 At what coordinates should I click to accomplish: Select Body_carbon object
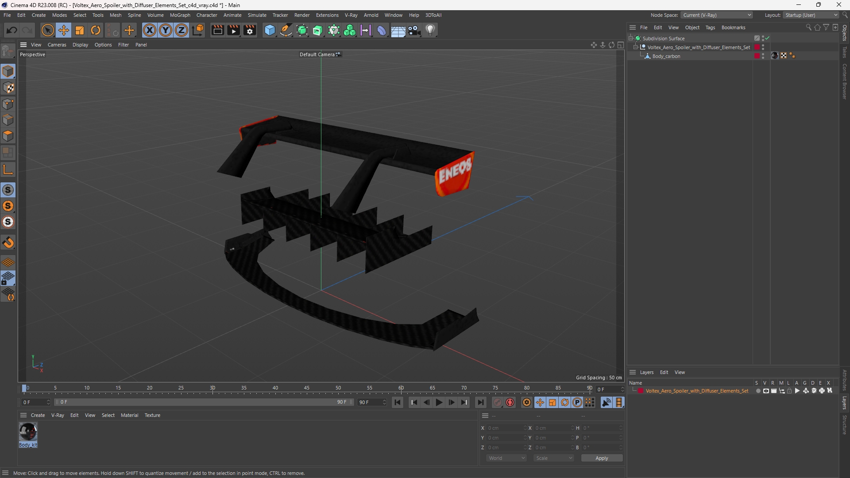click(666, 56)
